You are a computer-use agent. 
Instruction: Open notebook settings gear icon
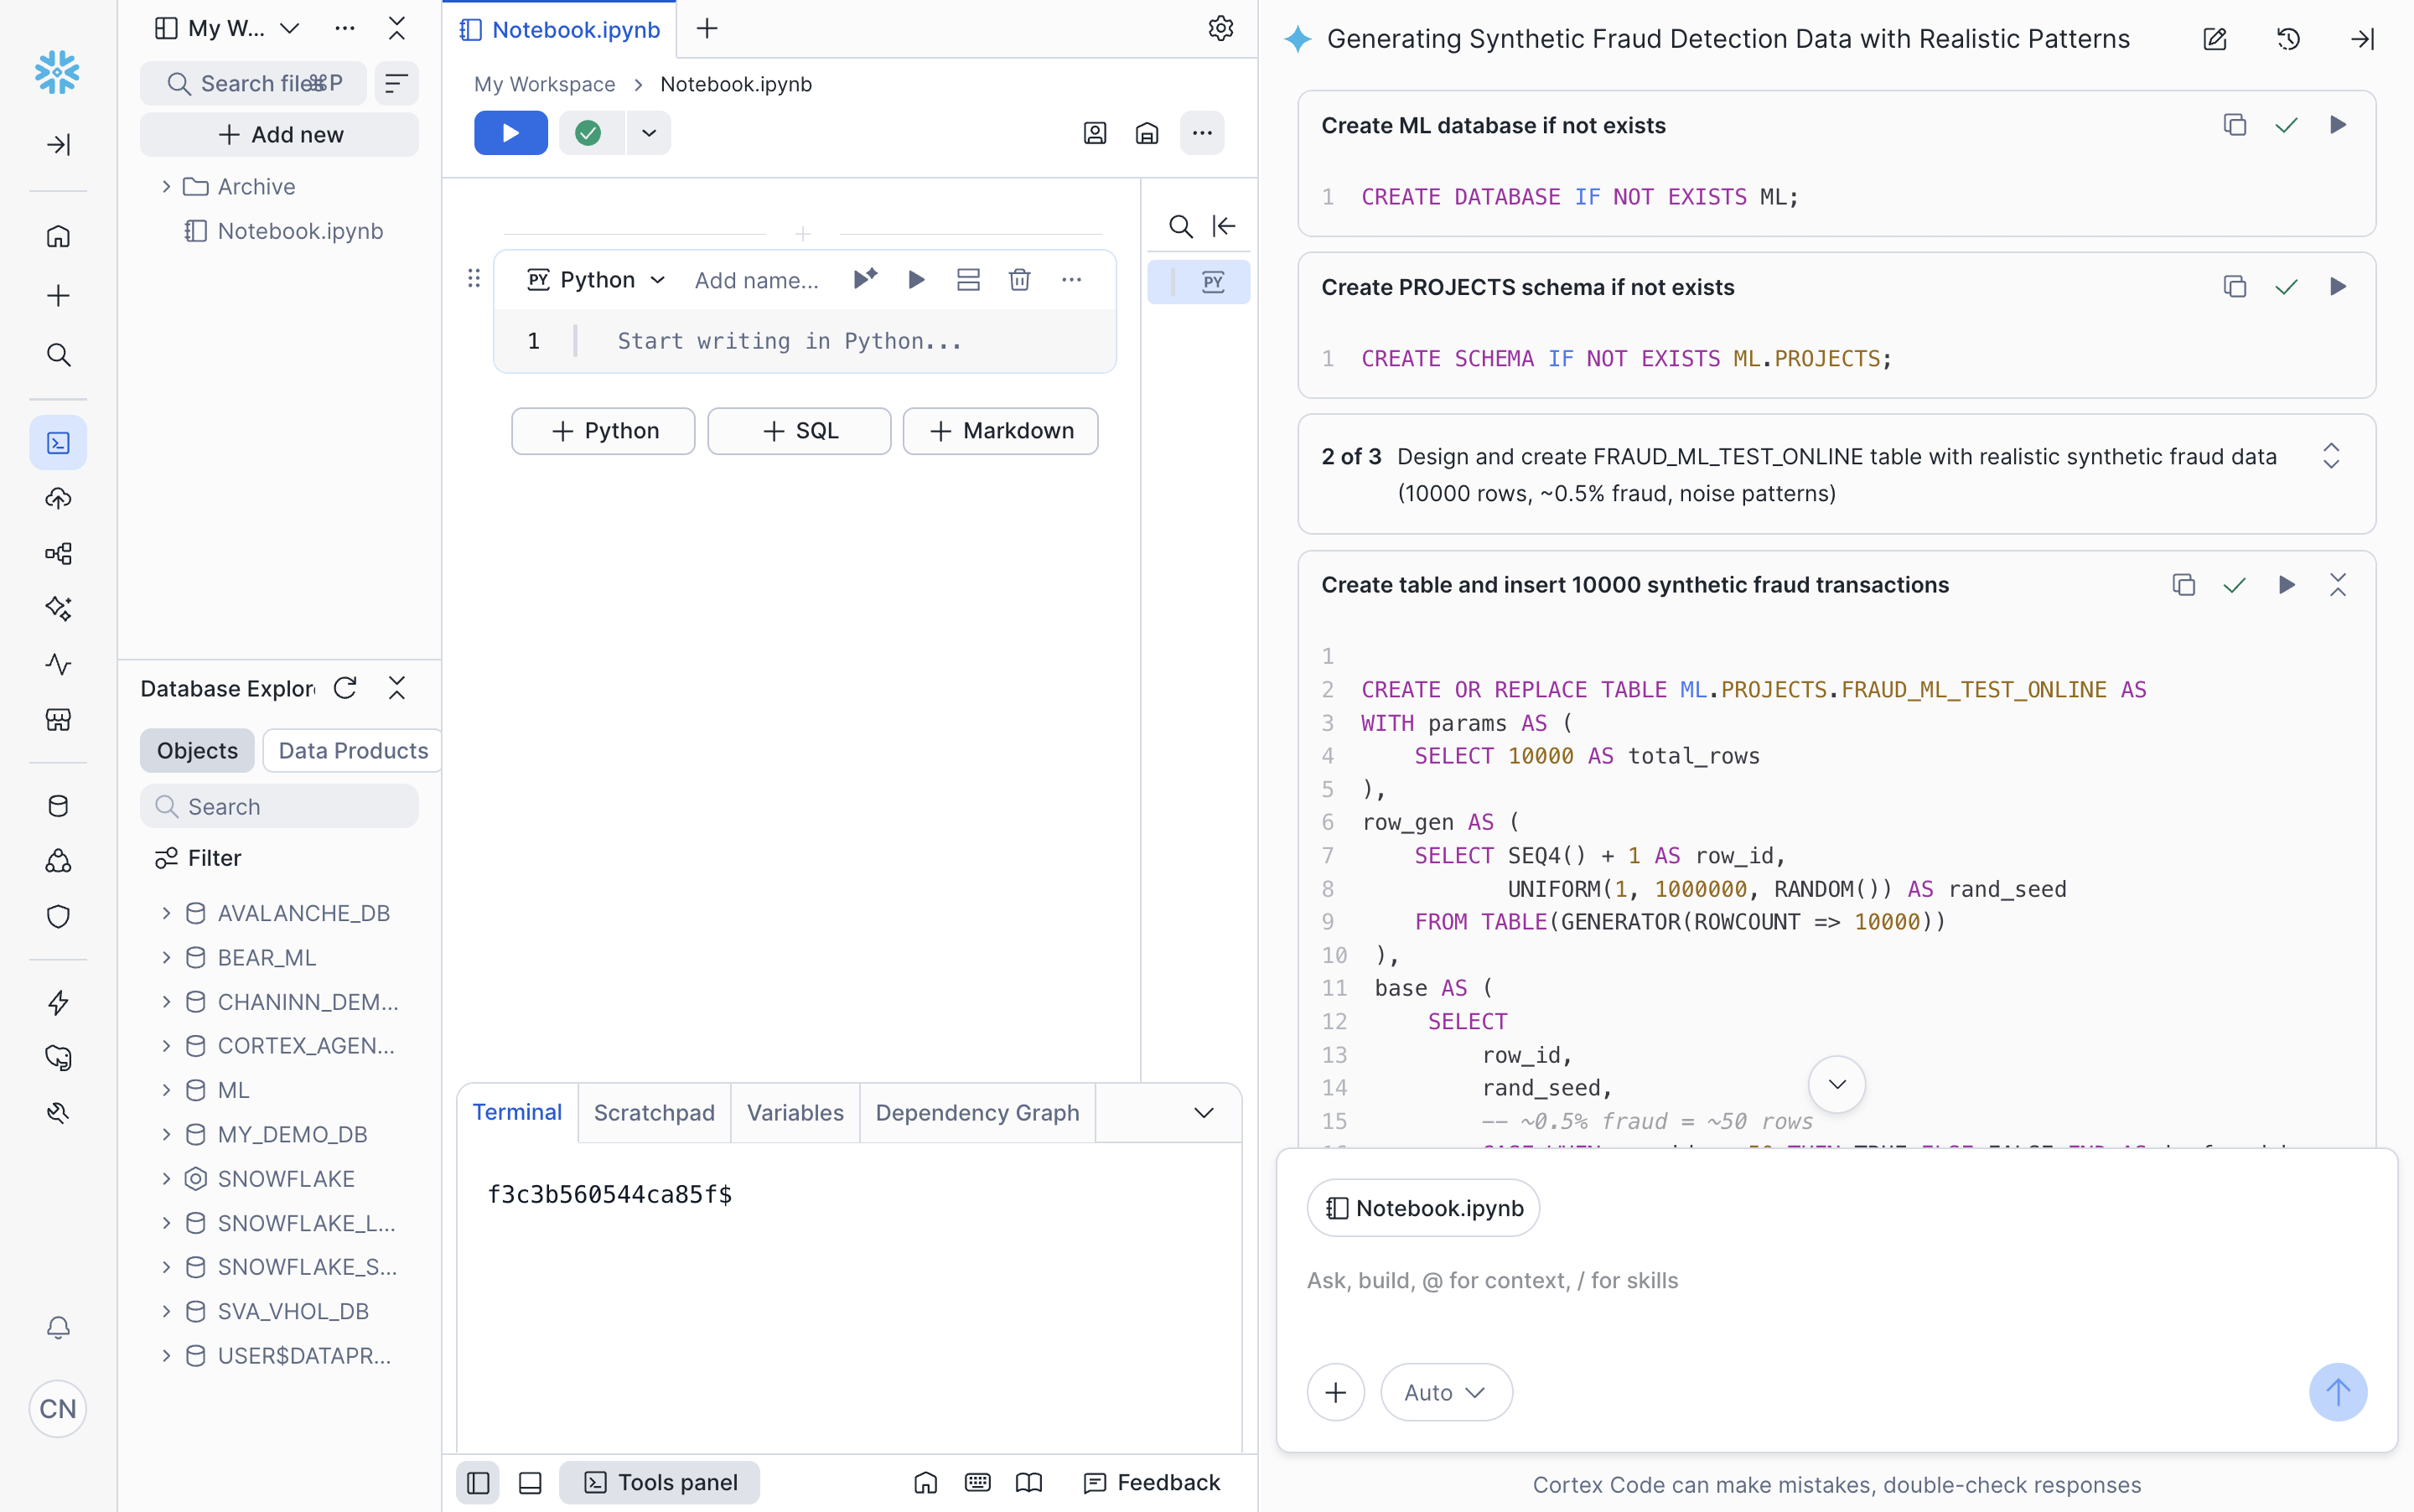1221,28
